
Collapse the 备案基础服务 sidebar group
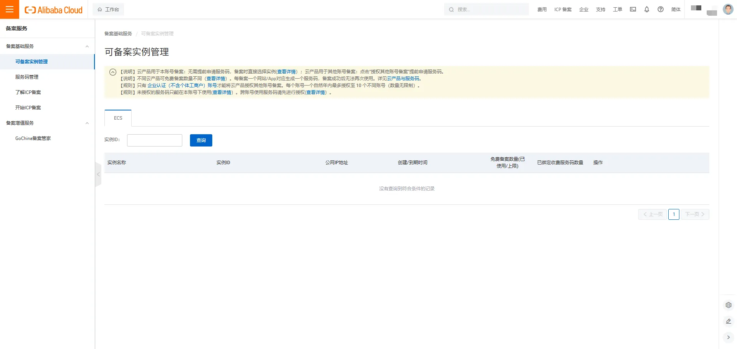click(87, 46)
